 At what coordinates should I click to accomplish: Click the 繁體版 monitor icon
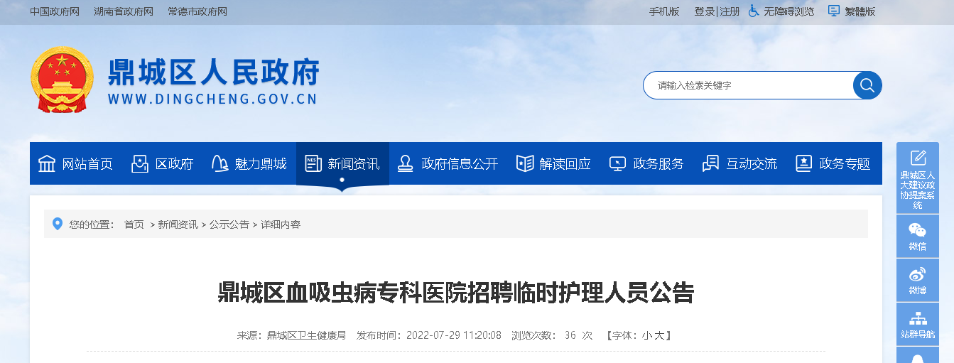coord(834,11)
